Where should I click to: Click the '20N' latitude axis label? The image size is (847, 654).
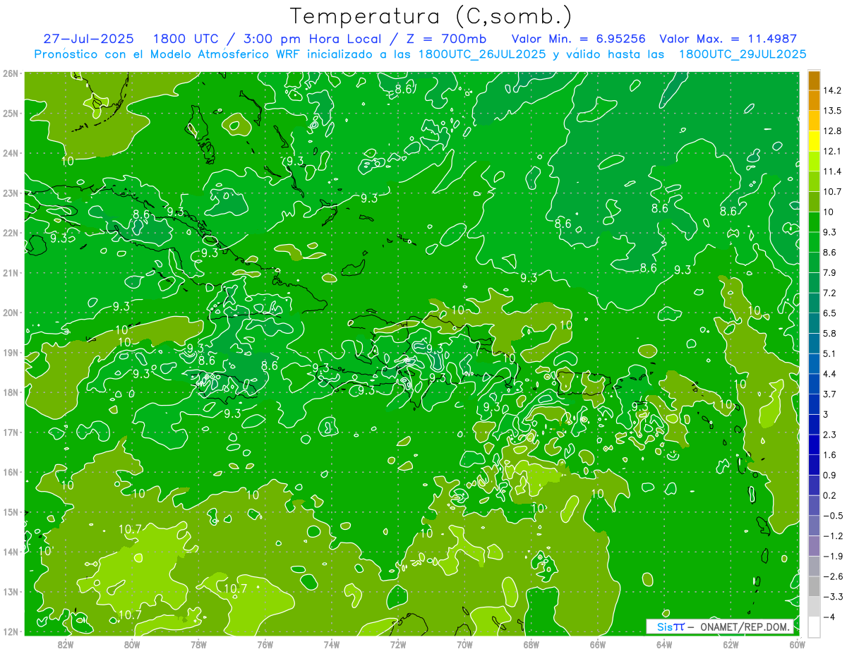point(11,313)
